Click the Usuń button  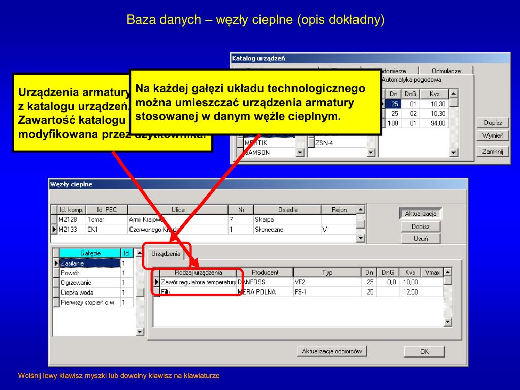point(420,239)
